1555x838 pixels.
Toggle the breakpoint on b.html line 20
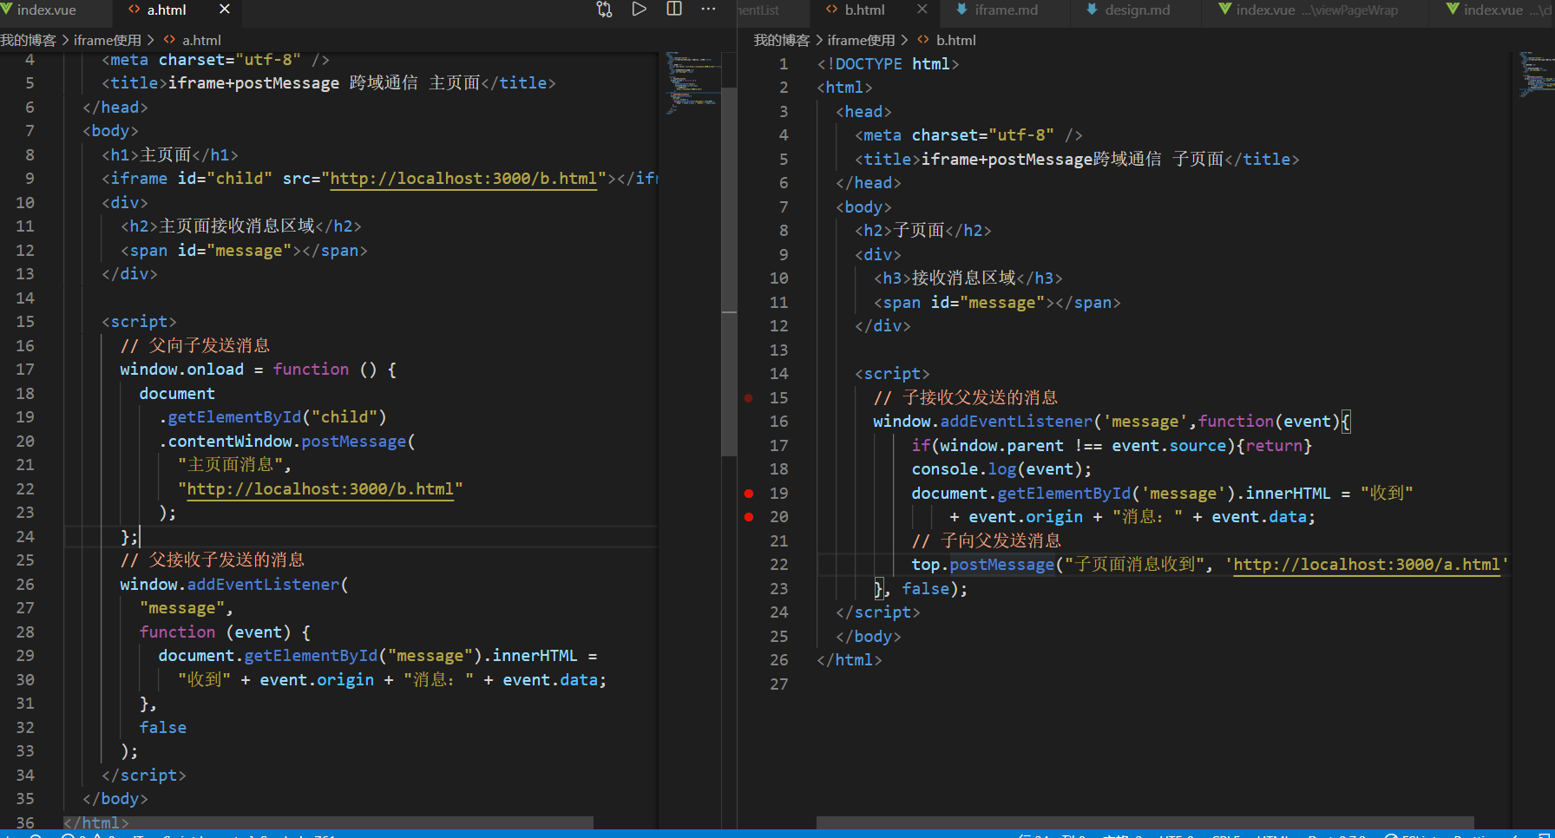tap(749, 517)
